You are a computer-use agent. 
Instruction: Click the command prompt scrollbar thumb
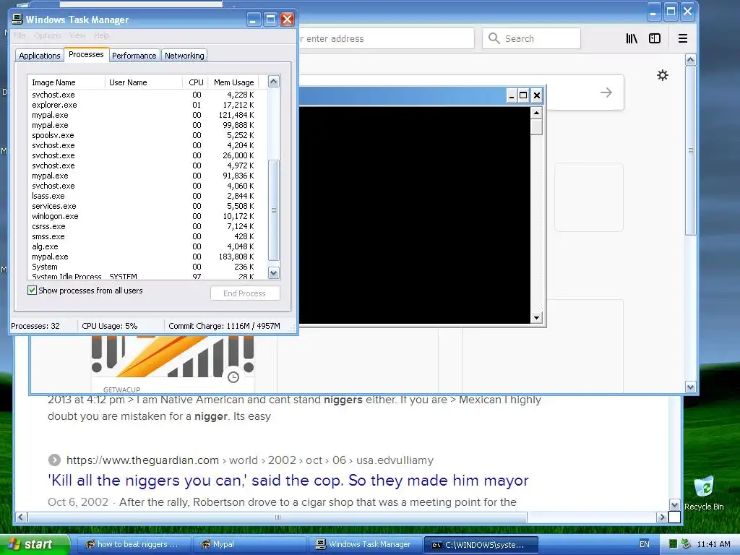tap(536, 126)
